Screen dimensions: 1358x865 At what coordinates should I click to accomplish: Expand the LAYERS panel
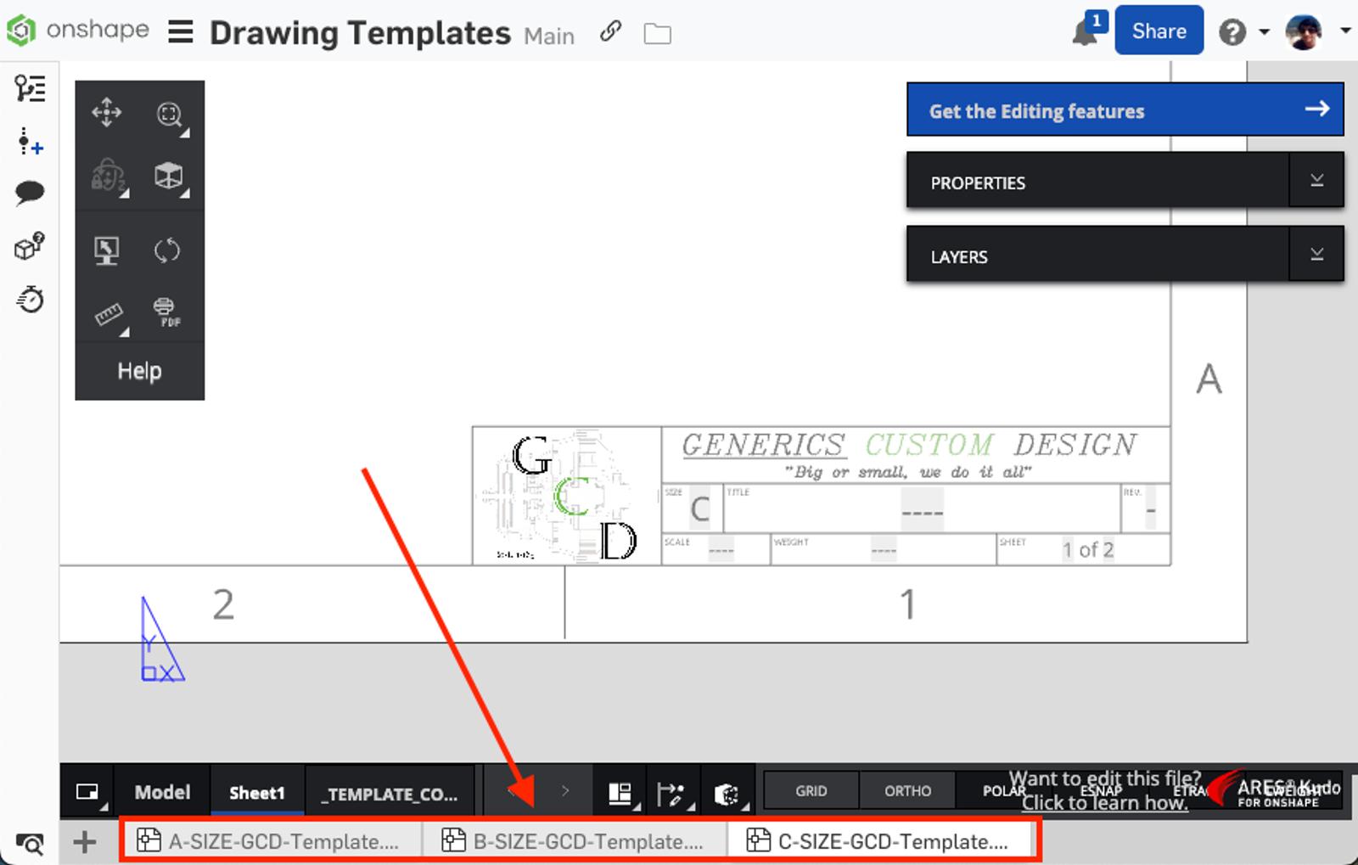1316,254
